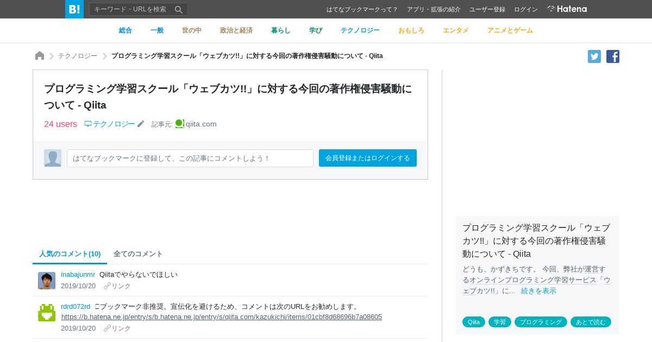This screenshot has height=342, width=652.
Task: Open the 一般 category
Action: pyautogui.click(x=157, y=30)
